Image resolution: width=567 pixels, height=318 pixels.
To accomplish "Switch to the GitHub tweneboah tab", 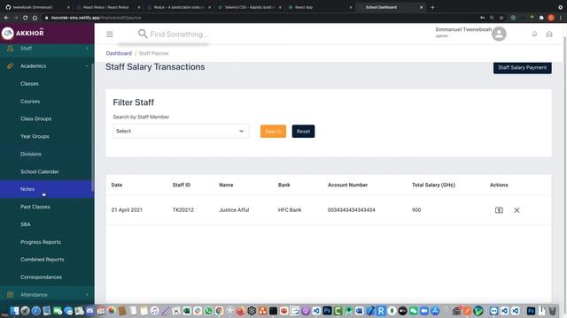I will [x=36, y=7].
